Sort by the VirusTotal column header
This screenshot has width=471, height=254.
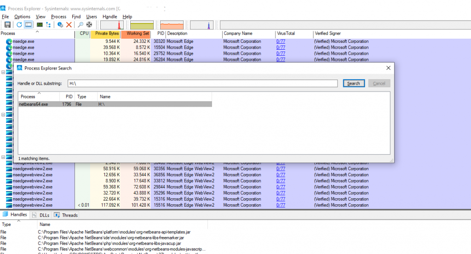(x=294, y=34)
